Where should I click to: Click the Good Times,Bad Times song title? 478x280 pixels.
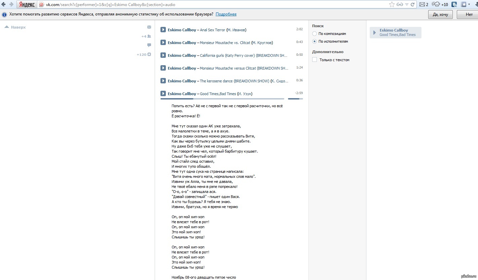coord(218,94)
